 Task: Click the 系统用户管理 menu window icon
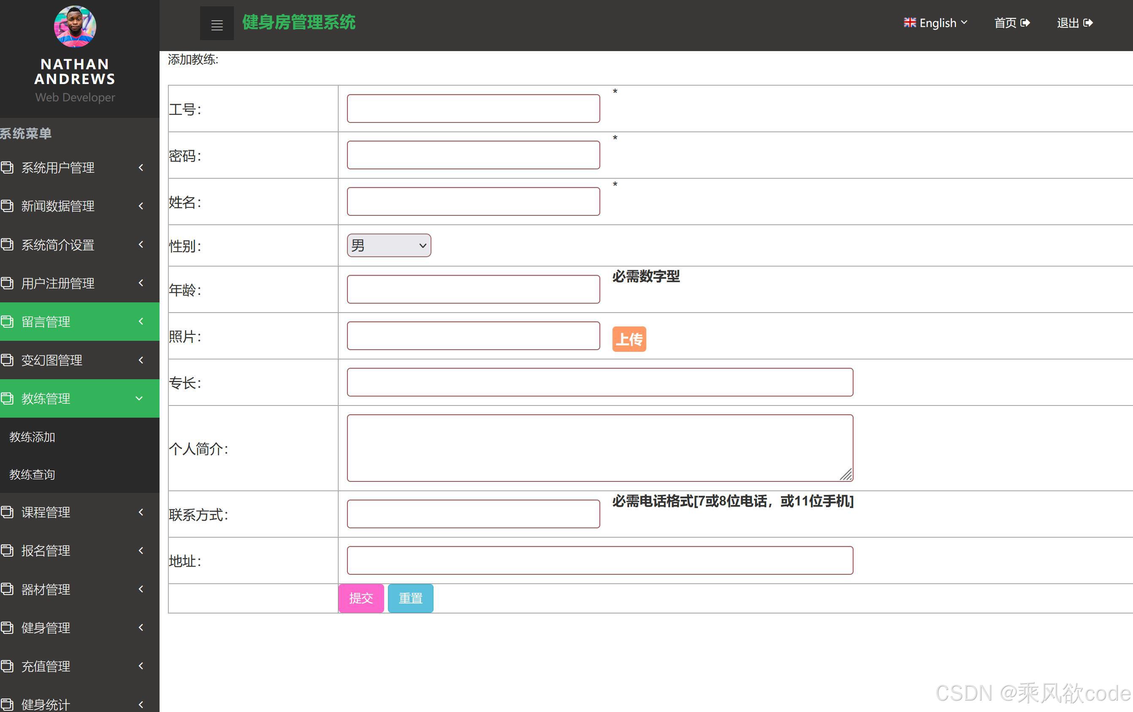tap(7, 167)
